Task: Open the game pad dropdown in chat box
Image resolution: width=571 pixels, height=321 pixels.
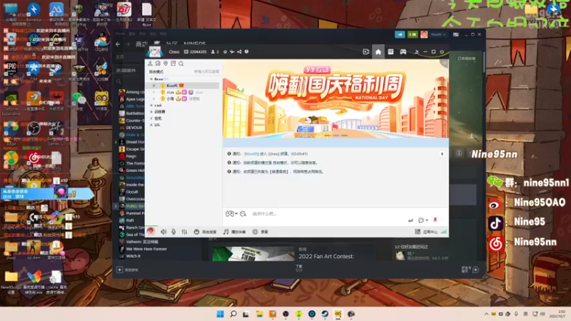Action: point(231,213)
